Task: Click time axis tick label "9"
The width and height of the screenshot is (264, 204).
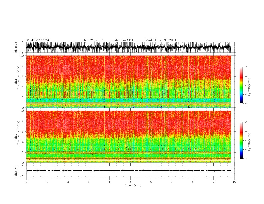Action: (x=213, y=182)
